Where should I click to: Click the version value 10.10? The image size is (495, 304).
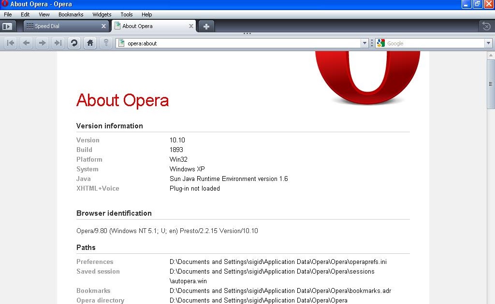(177, 140)
